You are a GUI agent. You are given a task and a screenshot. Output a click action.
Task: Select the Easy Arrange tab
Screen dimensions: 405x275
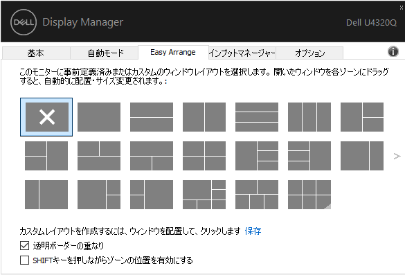pyautogui.click(x=173, y=52)
